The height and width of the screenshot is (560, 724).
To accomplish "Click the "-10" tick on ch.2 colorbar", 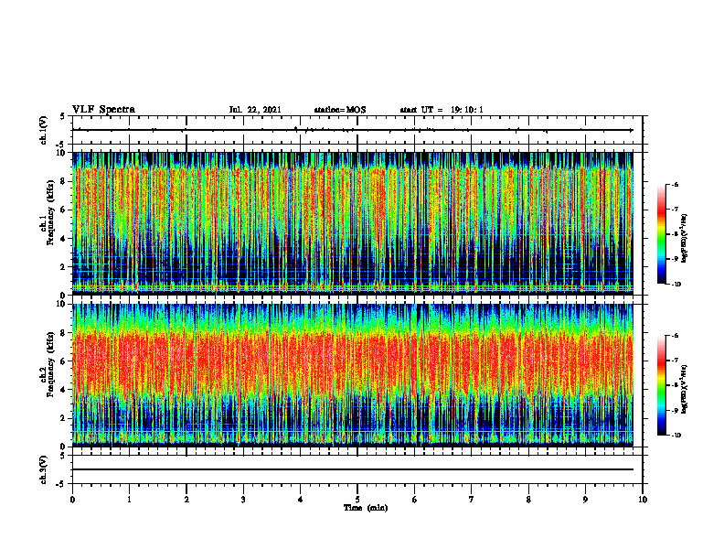I will (676, 436).
